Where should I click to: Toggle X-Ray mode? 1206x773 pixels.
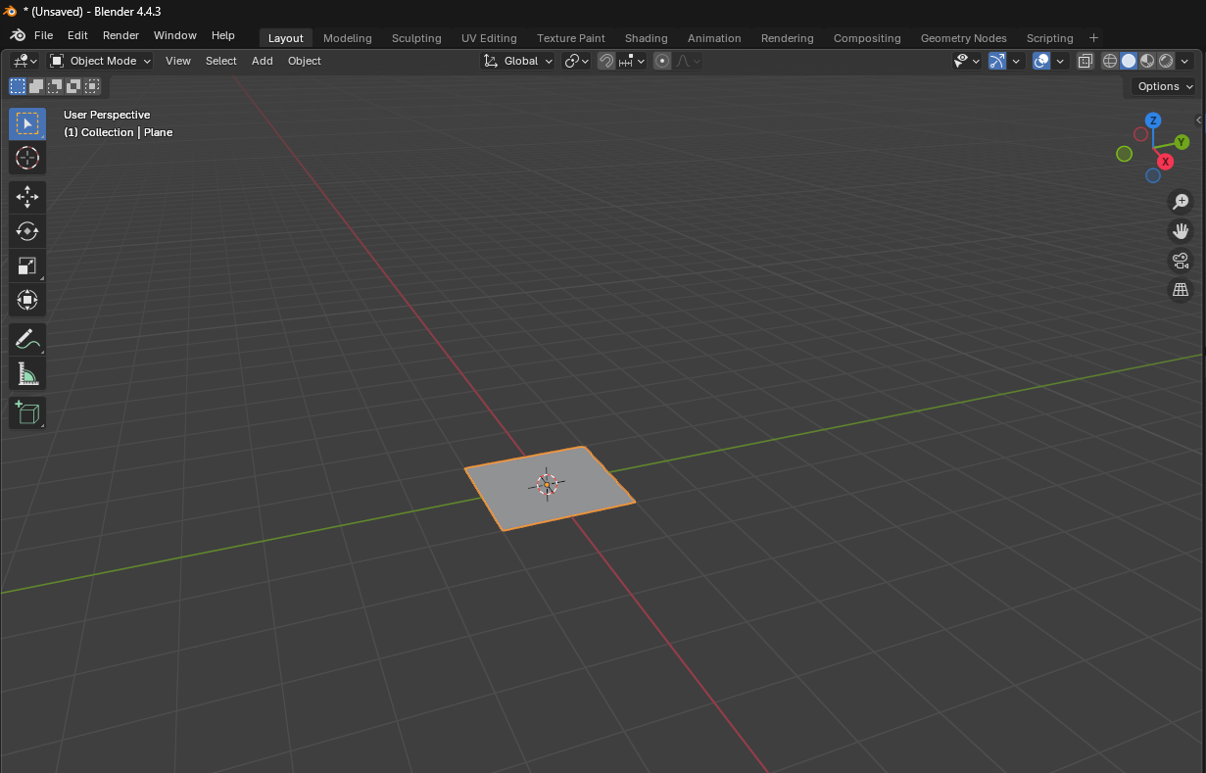[1085, 61]
